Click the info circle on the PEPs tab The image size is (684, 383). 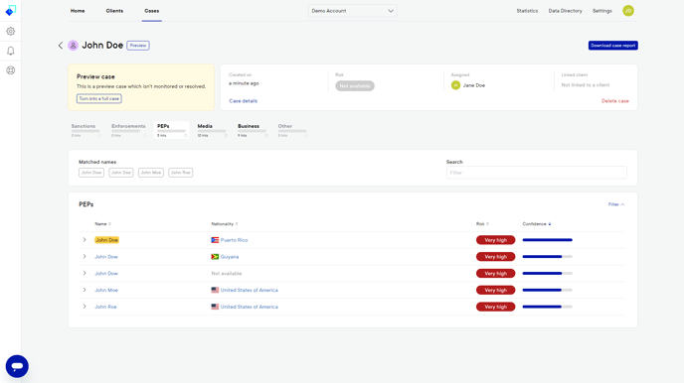pos(185,136)
